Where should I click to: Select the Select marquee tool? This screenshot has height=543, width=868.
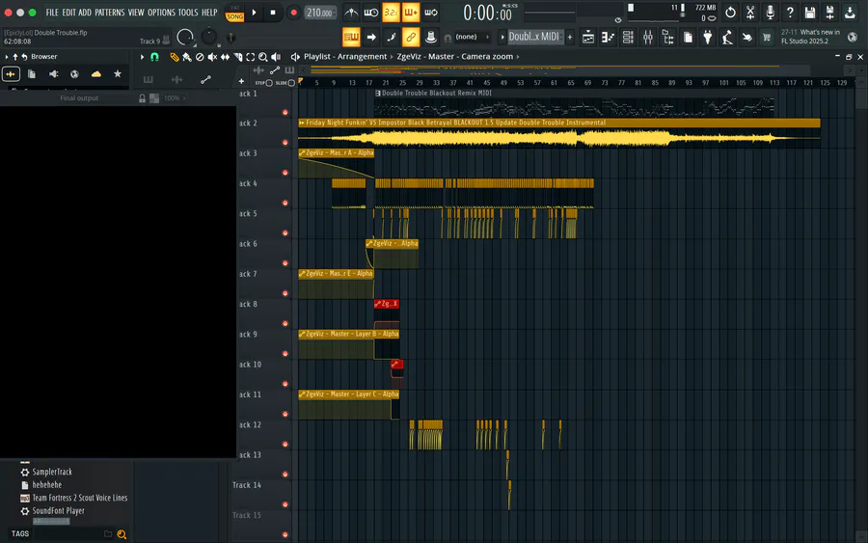(250, 57)
